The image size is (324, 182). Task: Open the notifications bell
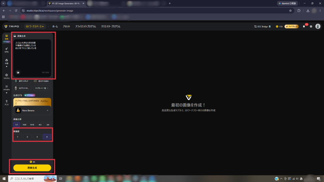304,27
